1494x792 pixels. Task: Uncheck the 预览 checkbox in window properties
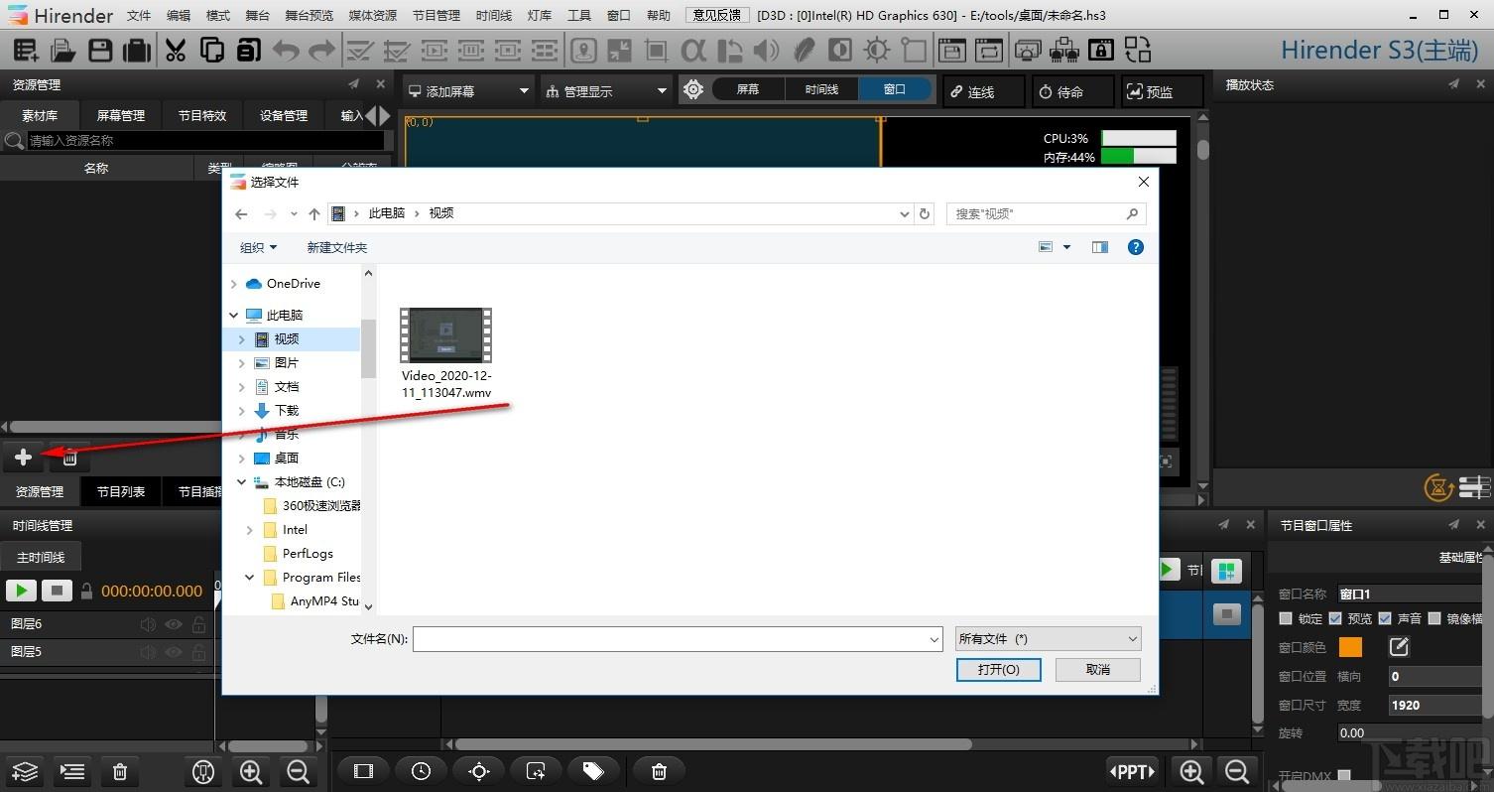coord(1335,618)
